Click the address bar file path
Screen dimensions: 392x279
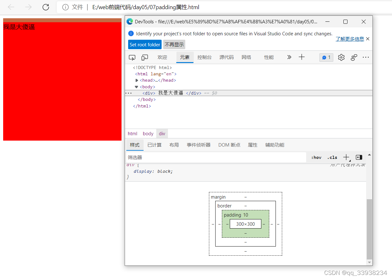146,7
